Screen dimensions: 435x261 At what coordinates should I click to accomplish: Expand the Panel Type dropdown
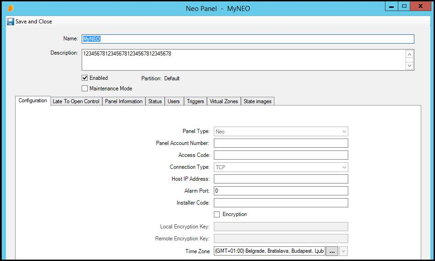[x=344, y=132]
